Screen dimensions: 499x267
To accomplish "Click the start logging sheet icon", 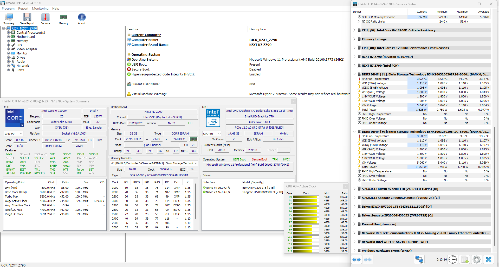I will pos(465,259).
